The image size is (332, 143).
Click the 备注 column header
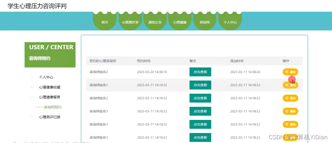coord(193,61)
